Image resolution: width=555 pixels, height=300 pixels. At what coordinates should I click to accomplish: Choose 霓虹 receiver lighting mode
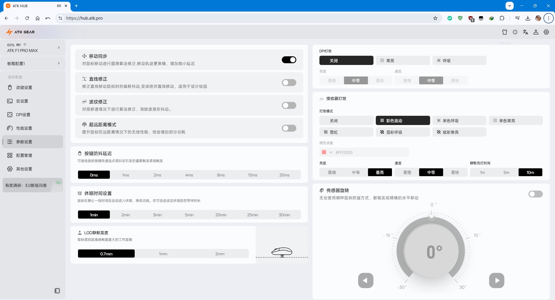346,132
